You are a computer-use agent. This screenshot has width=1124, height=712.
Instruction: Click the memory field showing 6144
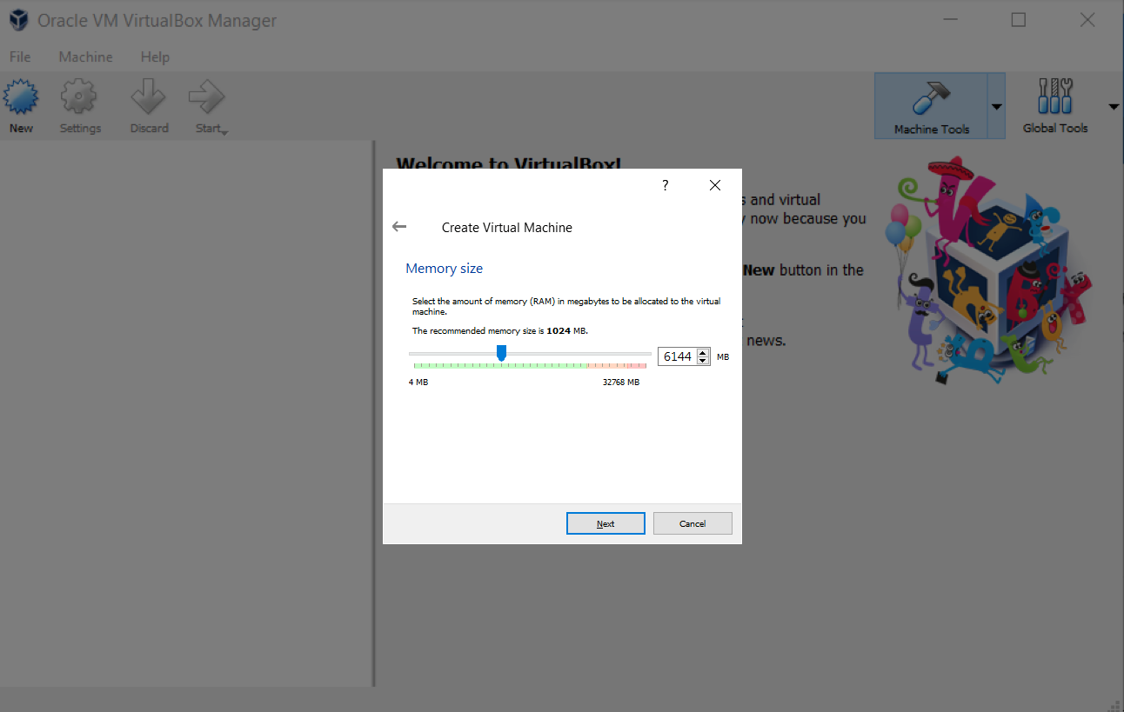pyautogui.click(x=678, y=356)
